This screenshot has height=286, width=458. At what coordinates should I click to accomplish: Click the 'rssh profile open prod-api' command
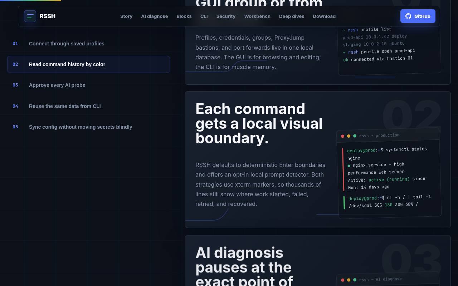click(x=379, y=51)
